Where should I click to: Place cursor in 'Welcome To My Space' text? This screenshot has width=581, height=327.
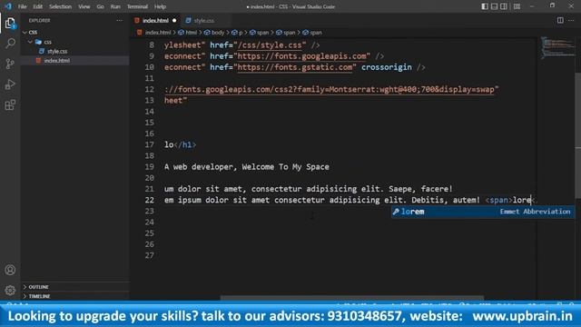click(285, 167)
